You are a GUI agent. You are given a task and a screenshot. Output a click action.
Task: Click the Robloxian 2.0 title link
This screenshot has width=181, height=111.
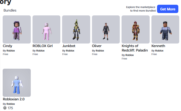[x=14, y=99]
